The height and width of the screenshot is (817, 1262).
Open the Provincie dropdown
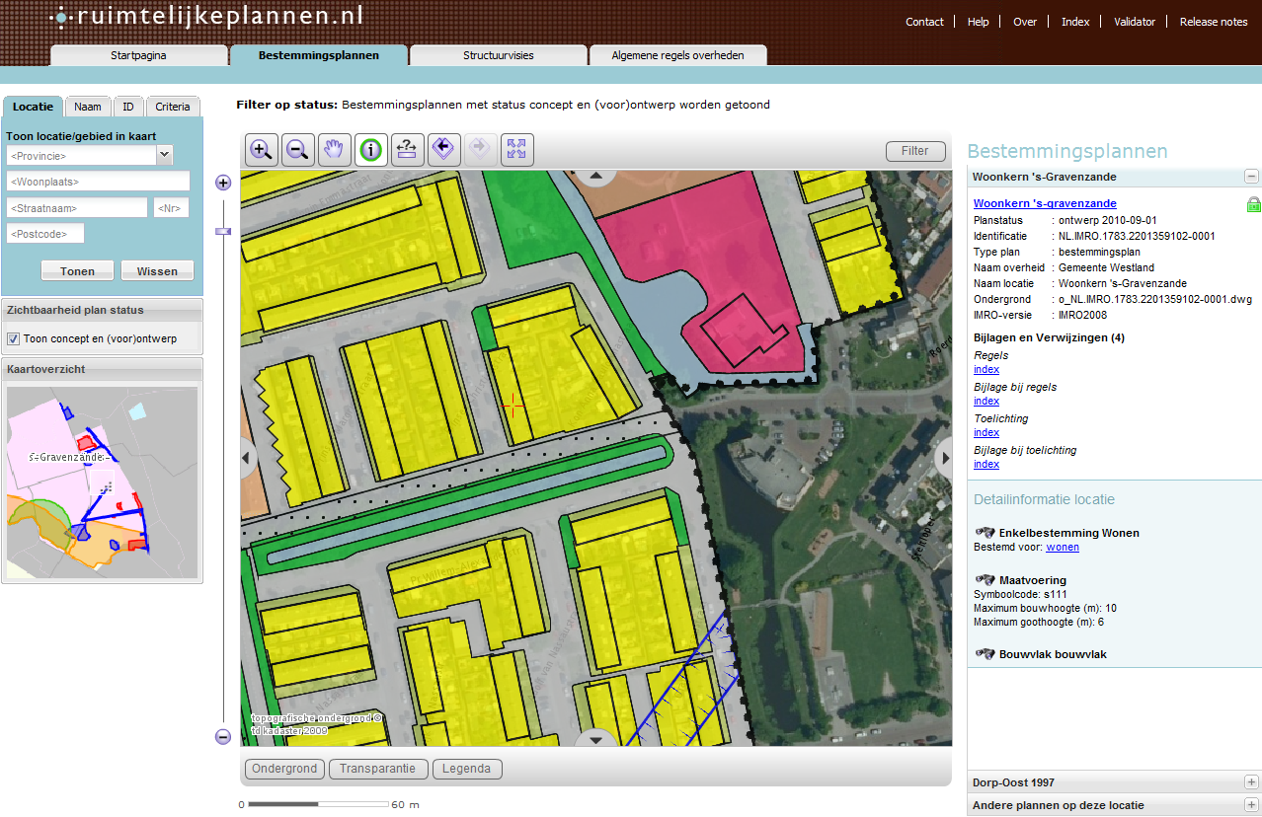pyautogui.click(x=164, y=155)
